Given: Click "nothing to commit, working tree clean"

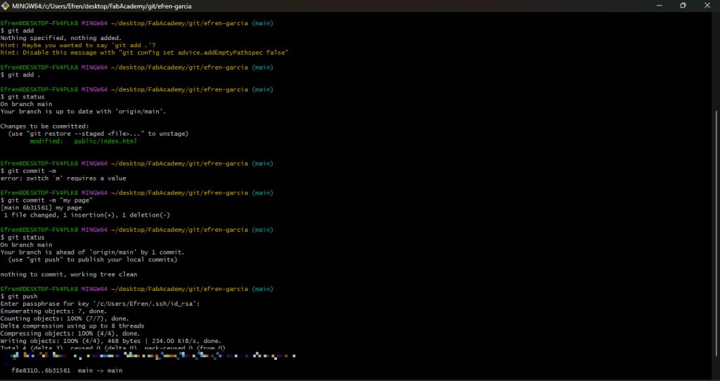Looking at the screenshot, I should click(69, 274).
